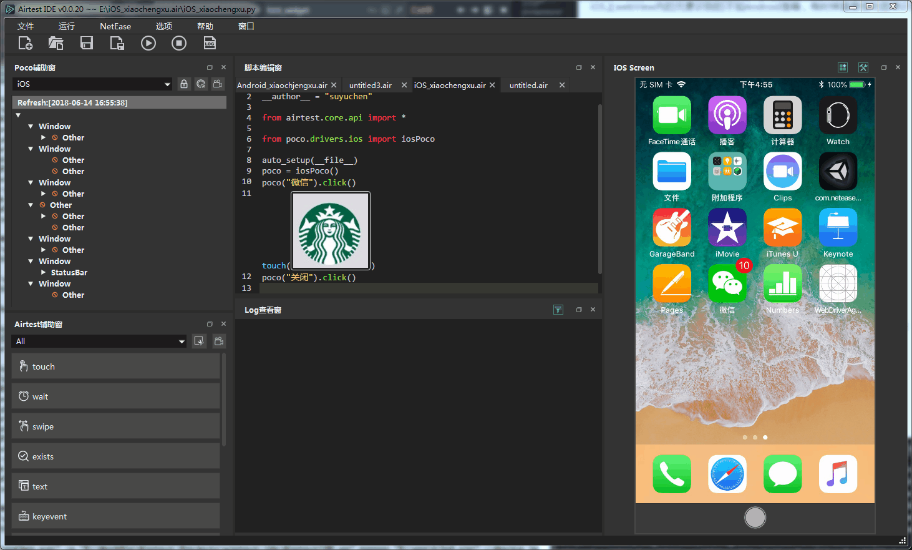This screenshot has width=912, height=550.
Task: Run the script with the play button
Action: coord(148,43)
